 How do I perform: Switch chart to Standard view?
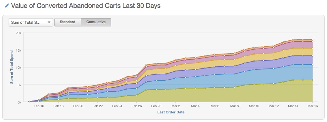tap(68, 22)
